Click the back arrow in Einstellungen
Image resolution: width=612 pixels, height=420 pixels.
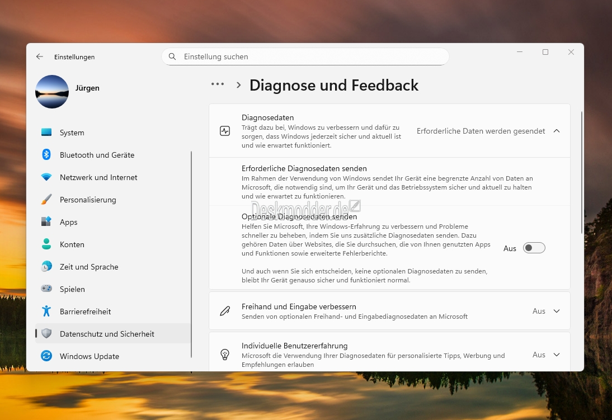(39, 57)
